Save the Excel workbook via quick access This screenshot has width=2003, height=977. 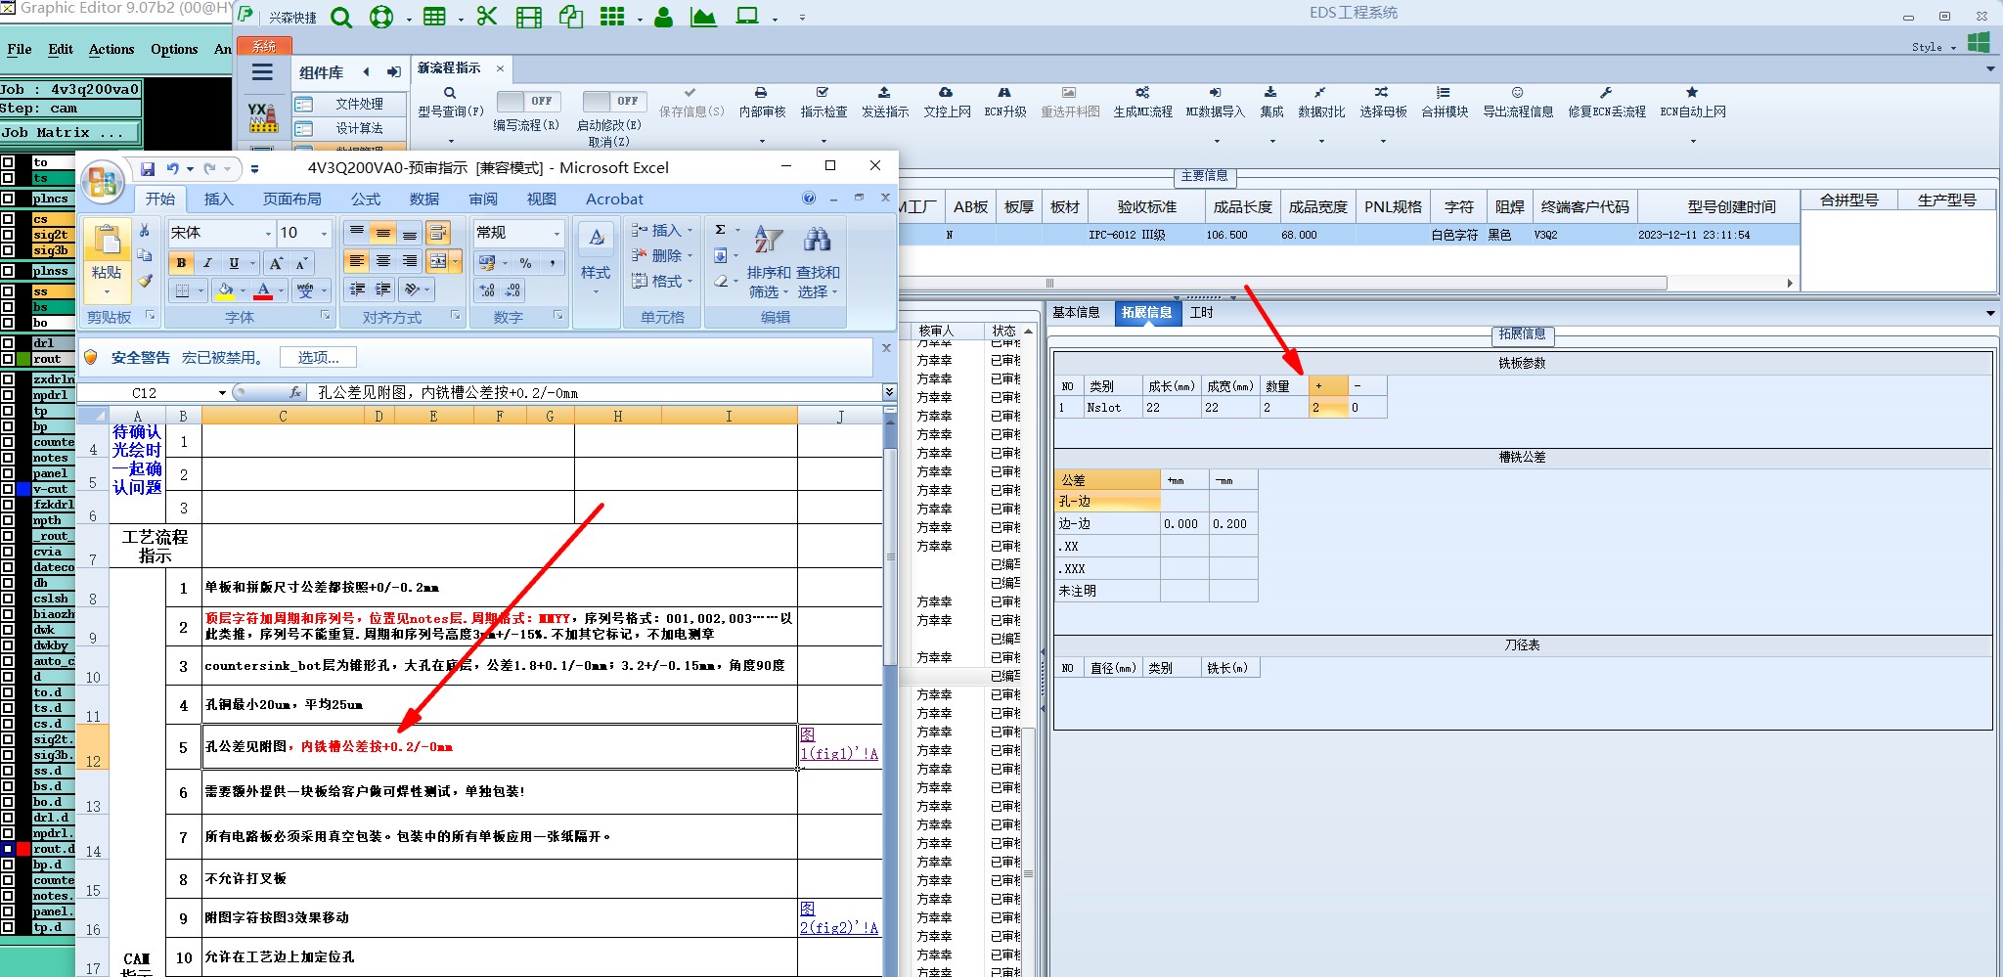point(148,169)
